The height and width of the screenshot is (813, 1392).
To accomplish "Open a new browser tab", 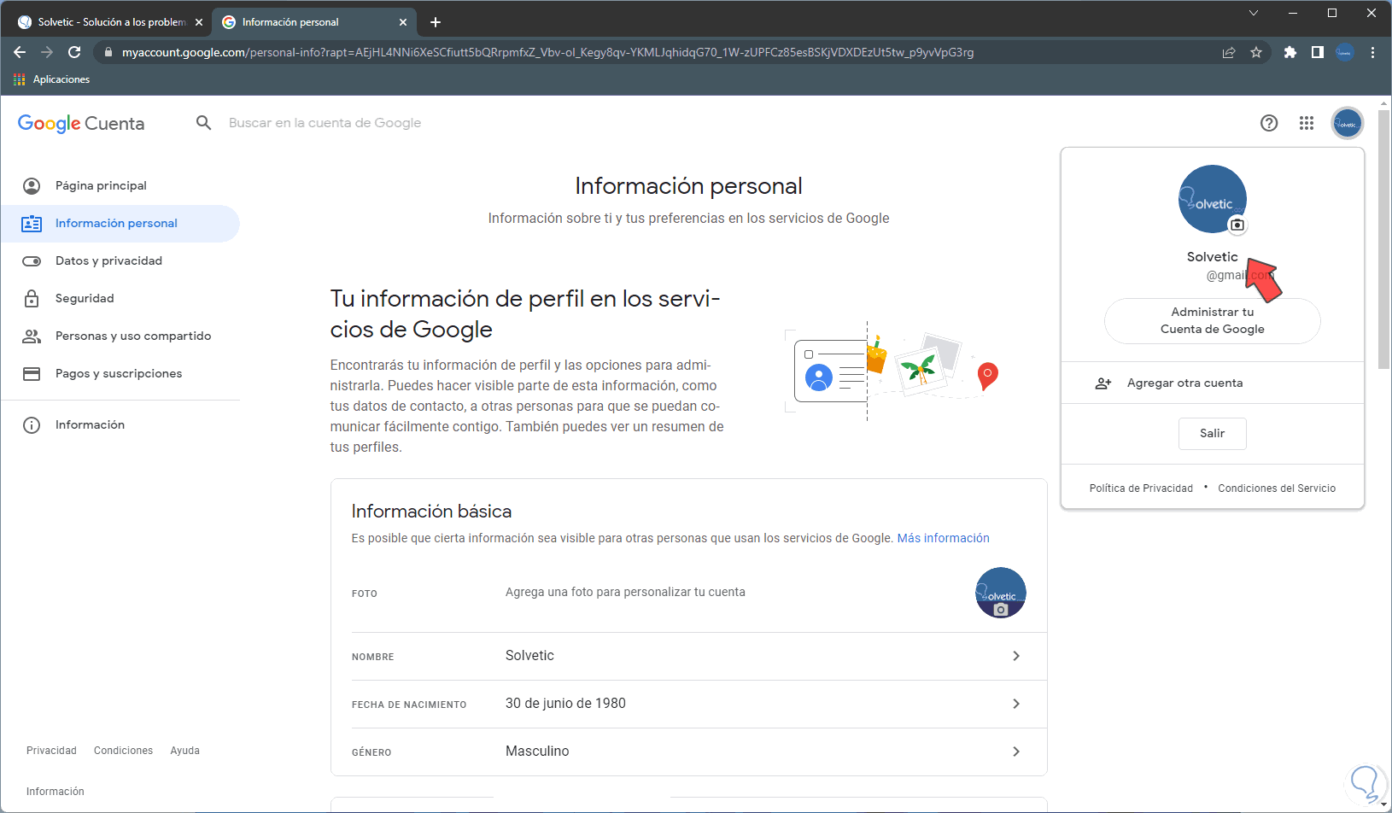I will pyautogui.click(x=436, y=22).
